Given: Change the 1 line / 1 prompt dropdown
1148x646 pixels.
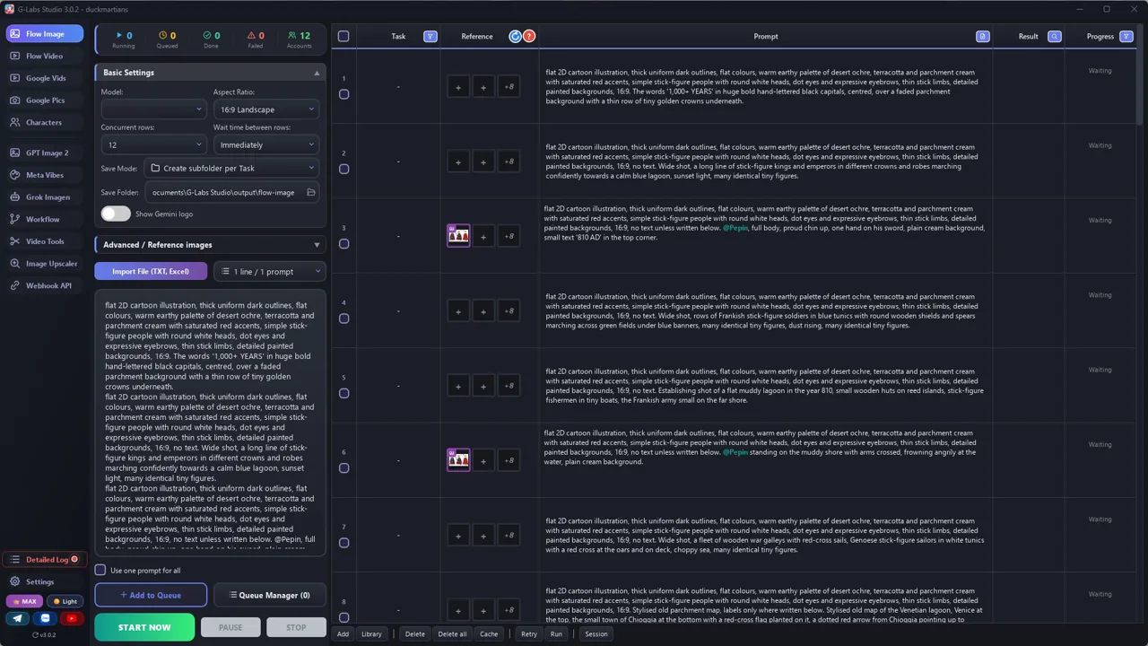Looking at the screenshot, I should click(269, 271).
